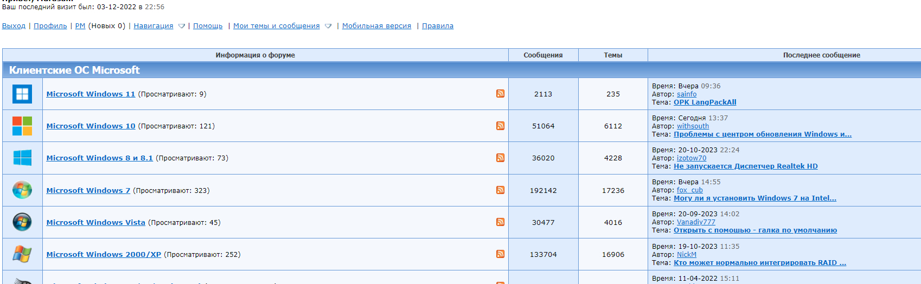The width and height of the screenshot is (921, 284).
Task: Expand the Навигация dropdown arrow
Action: [182, 26]
